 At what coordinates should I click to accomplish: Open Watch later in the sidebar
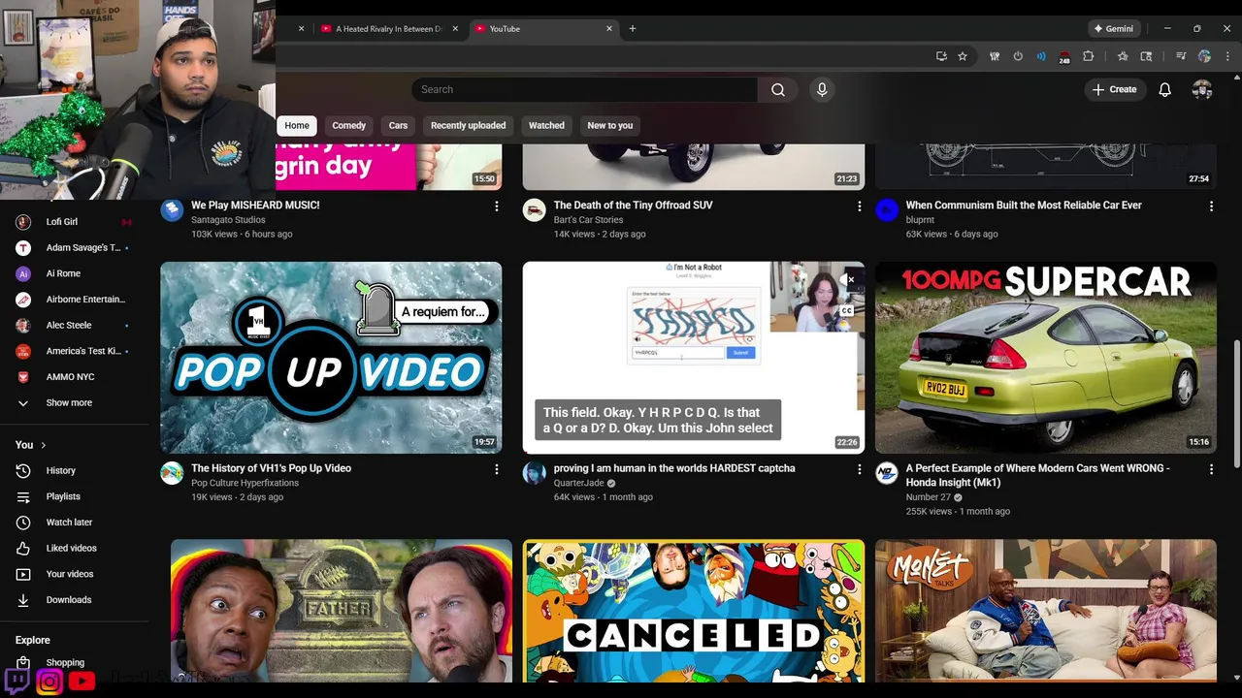pos(69,523)
